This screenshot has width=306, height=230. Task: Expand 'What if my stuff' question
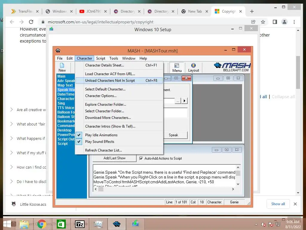12,153
